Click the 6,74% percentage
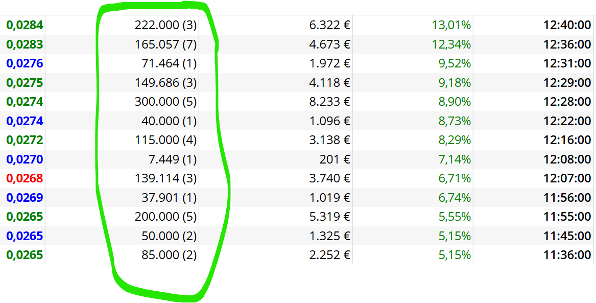The width and height of the screenshot is (596, 303). point(455,198)
